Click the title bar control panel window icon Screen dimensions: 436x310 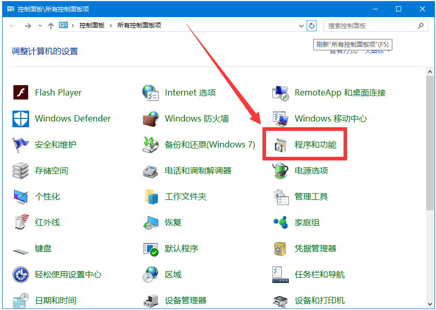[x=11, y=9]
